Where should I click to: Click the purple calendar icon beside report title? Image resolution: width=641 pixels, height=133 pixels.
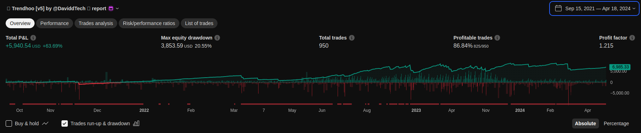tap(111, 8)
